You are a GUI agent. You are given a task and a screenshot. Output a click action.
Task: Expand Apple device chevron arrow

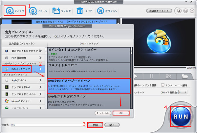point(40,80)
